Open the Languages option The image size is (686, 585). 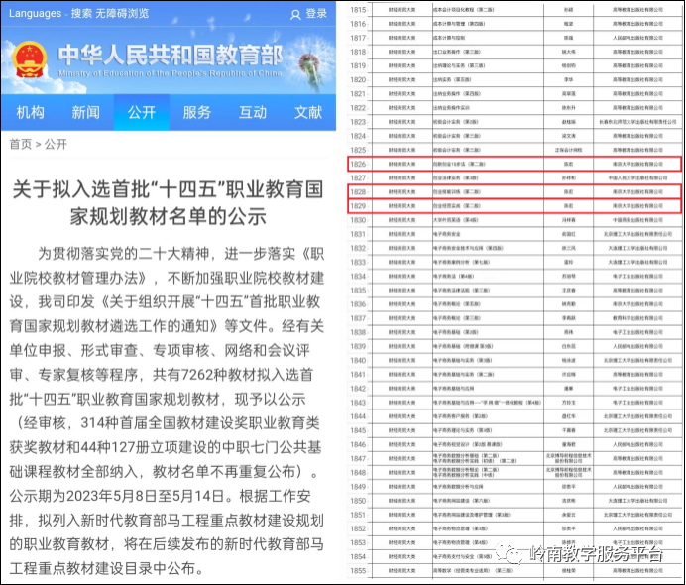pos(35,13)
